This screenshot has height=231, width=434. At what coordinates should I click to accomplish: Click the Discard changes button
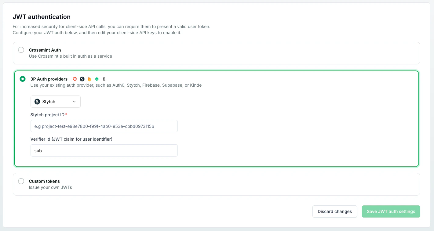pos(334,211)
